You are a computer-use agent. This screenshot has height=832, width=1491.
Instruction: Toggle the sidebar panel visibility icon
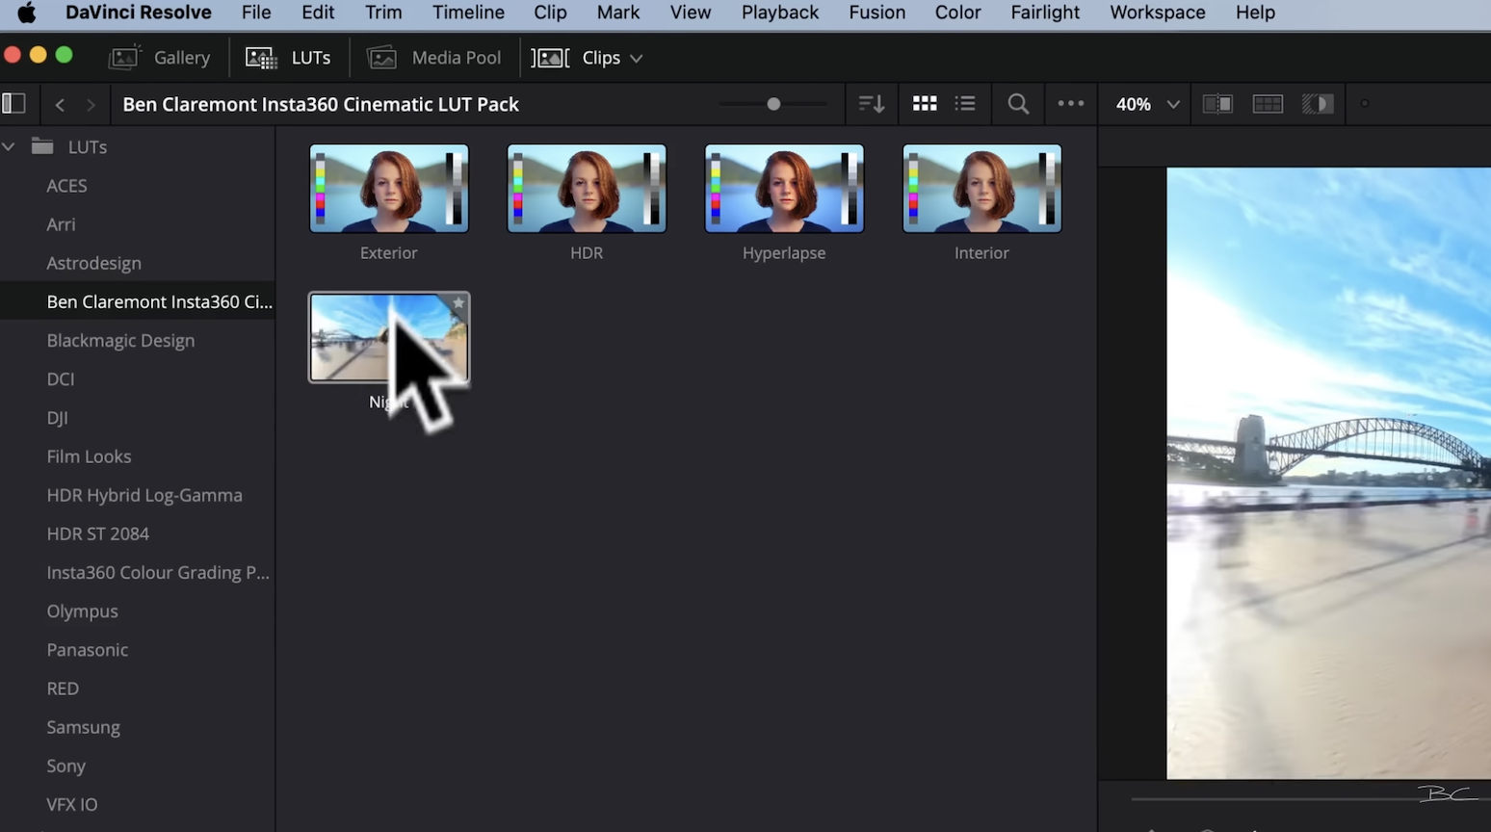pos(14,104)
